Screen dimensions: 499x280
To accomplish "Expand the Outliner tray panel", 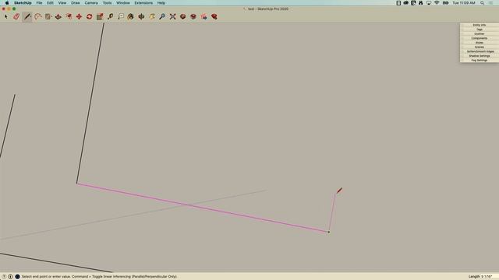I will tap(480, 34).
